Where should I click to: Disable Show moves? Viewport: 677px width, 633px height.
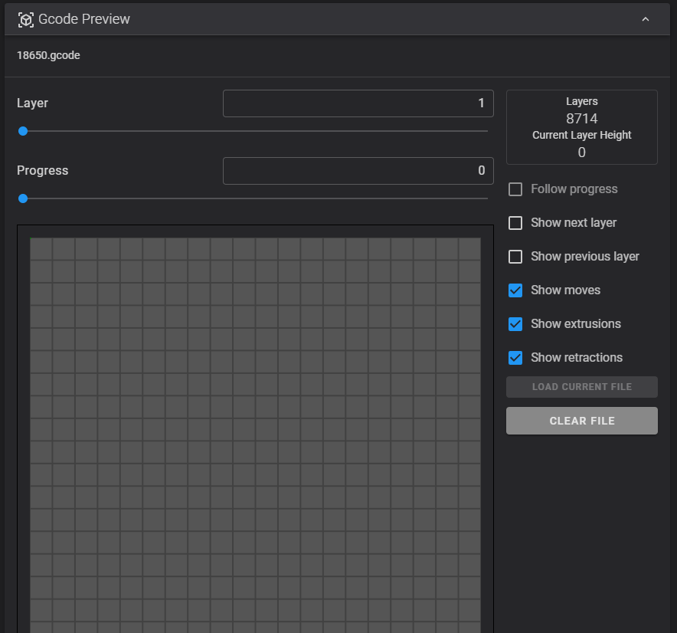(515, 290)
